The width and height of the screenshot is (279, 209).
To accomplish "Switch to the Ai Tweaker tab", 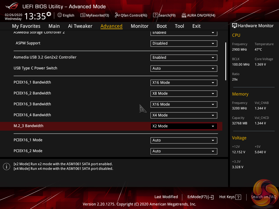I will point(80,26).
